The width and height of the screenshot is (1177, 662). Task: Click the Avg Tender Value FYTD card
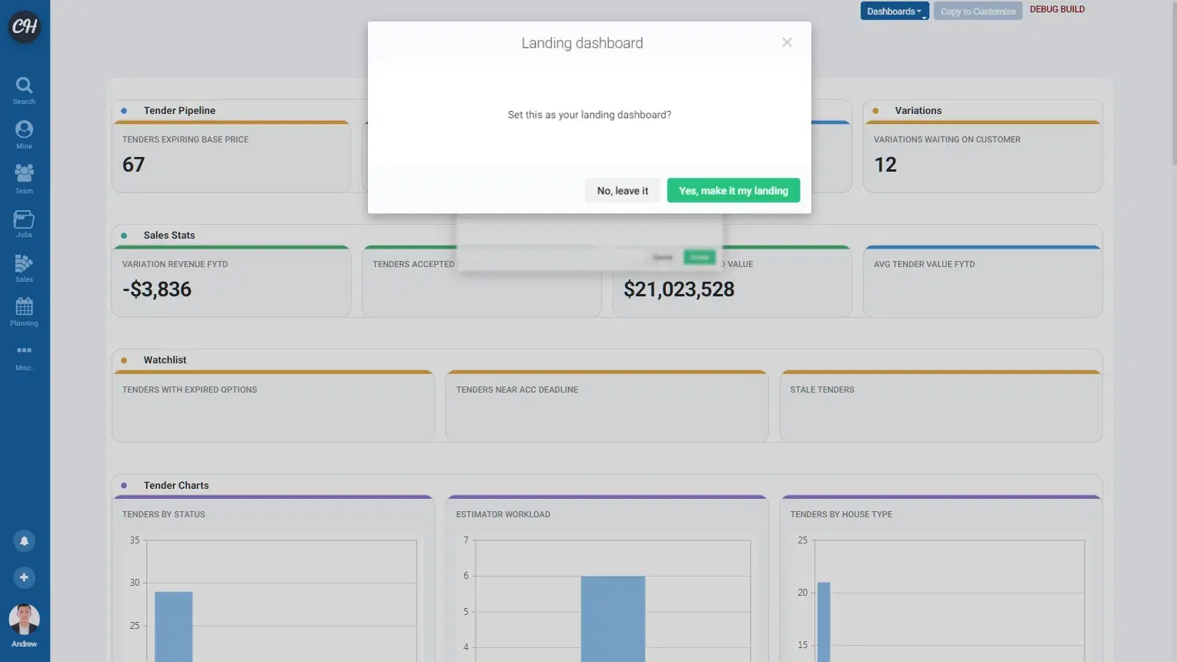983,282
